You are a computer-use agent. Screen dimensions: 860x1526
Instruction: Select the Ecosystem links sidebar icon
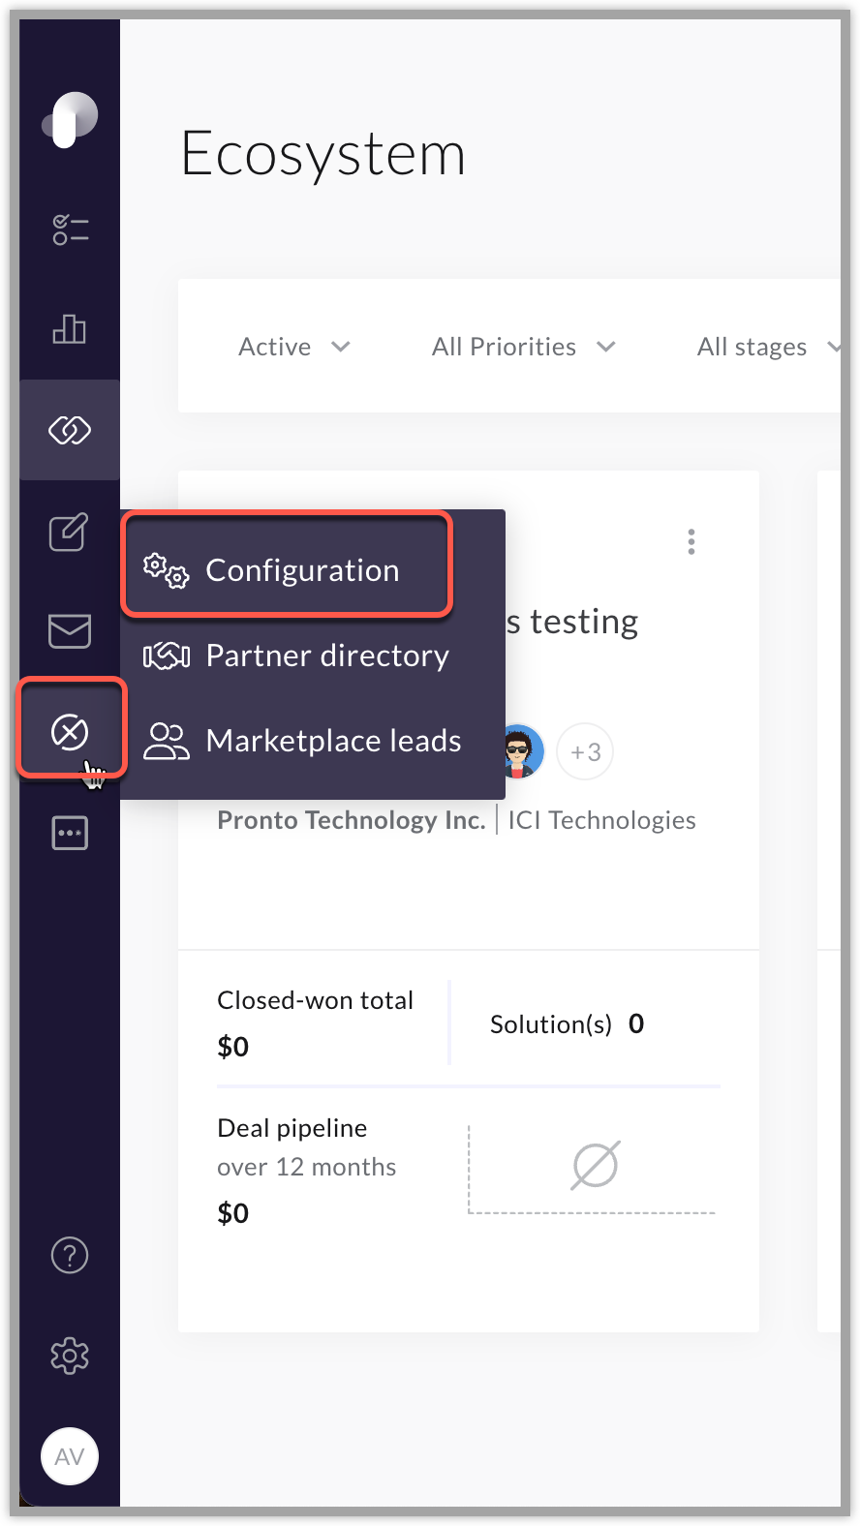click(70, 430)
